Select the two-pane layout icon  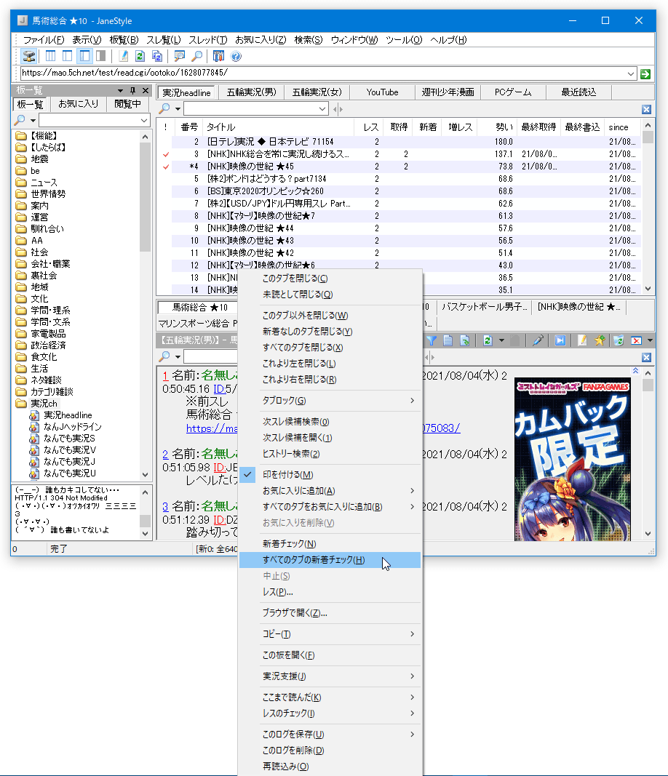(68, 57)
